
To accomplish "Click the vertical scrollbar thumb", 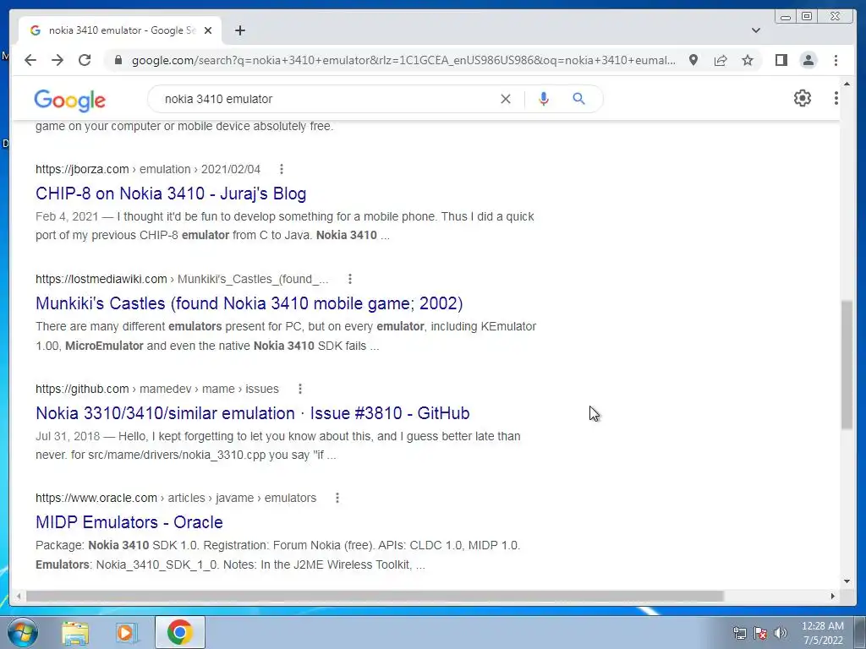I will coord(847,364).
